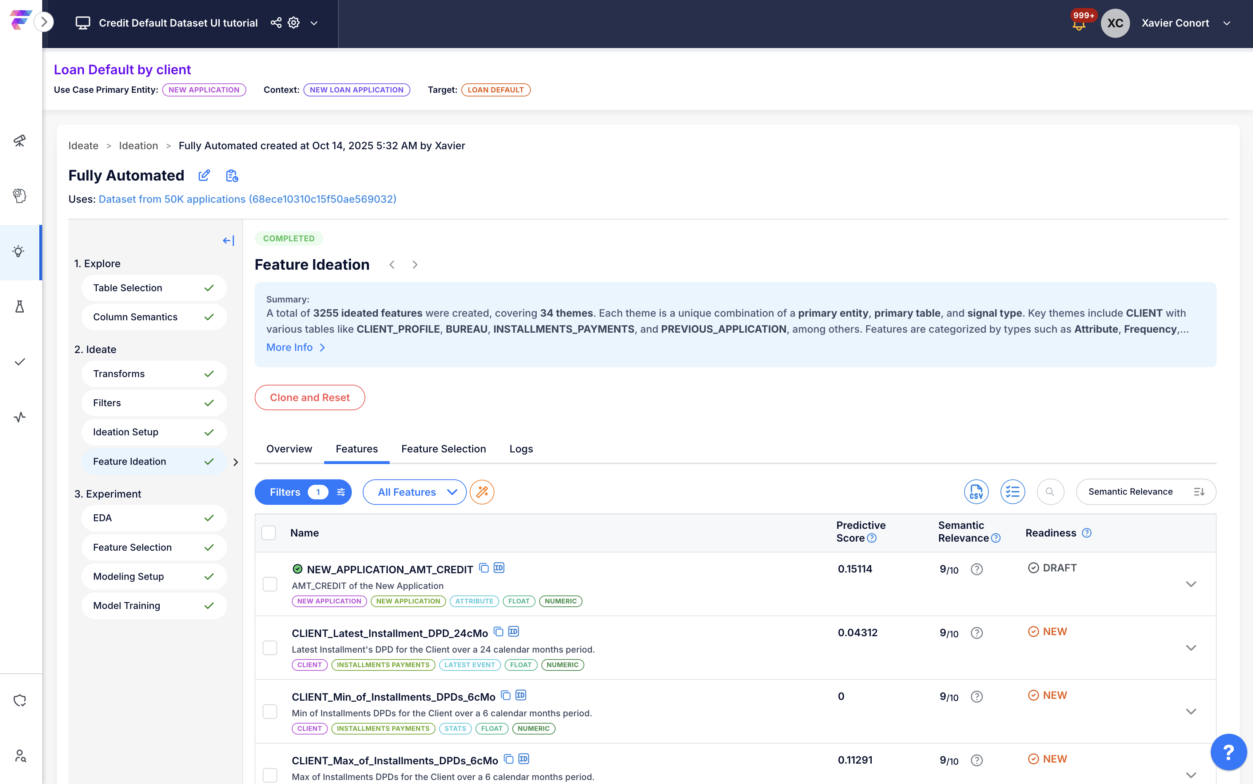Screen dimensions: 1253x784
Task: Click the checklist icon beside CSV
Action: tap(1012, 492)
